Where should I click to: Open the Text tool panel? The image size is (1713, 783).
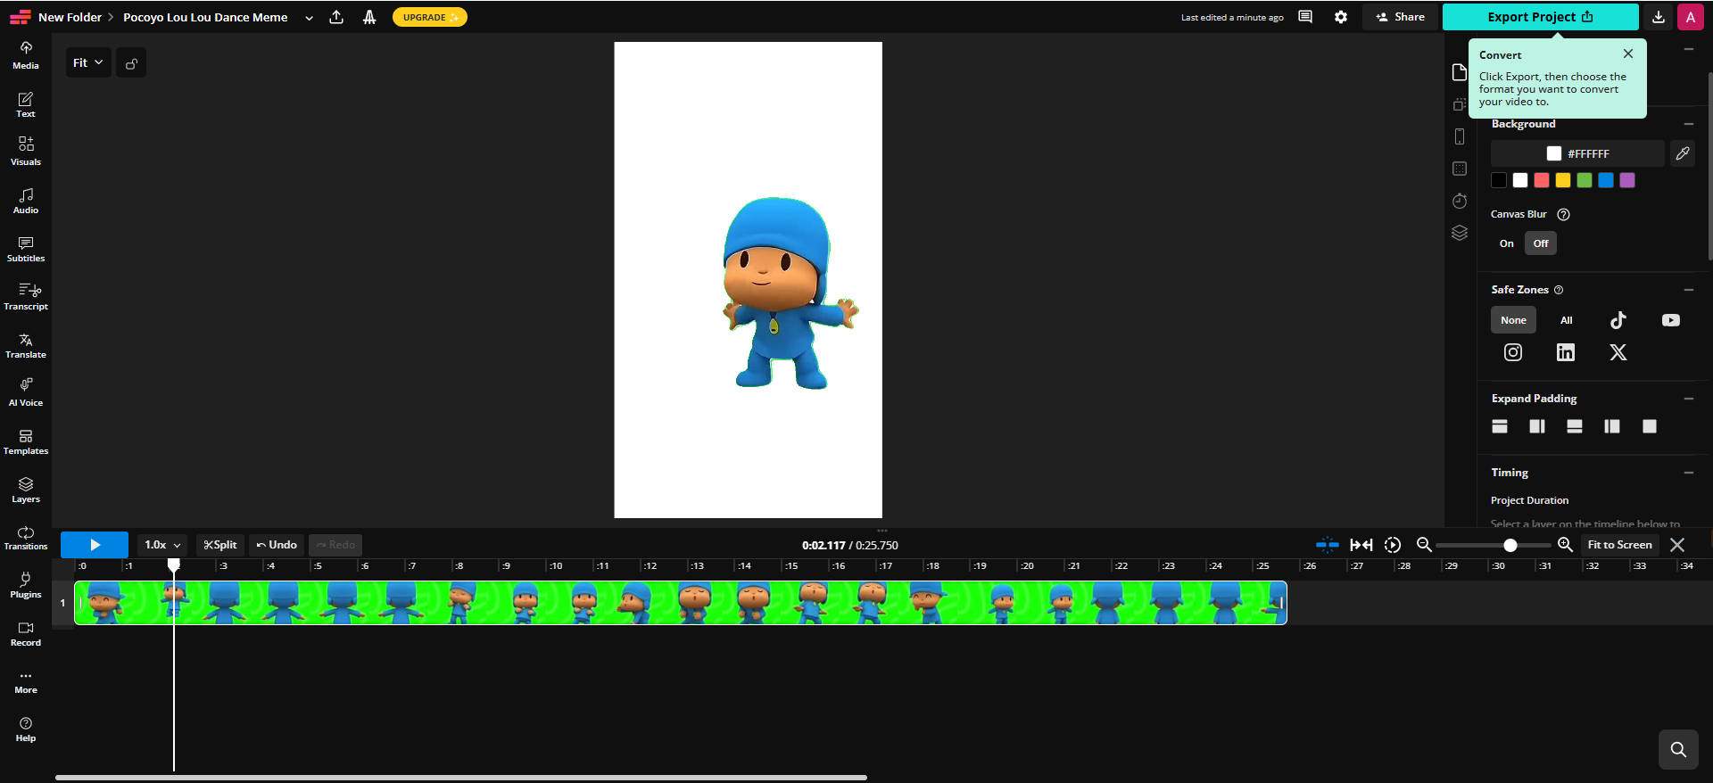(x=25, y=103)
